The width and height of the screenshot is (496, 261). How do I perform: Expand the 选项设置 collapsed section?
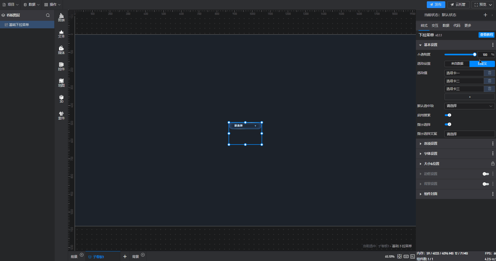(x=420, y=144)
